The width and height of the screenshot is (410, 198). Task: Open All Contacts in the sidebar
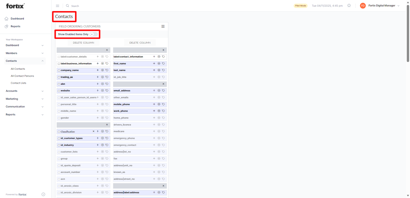(x=18, y=69)
